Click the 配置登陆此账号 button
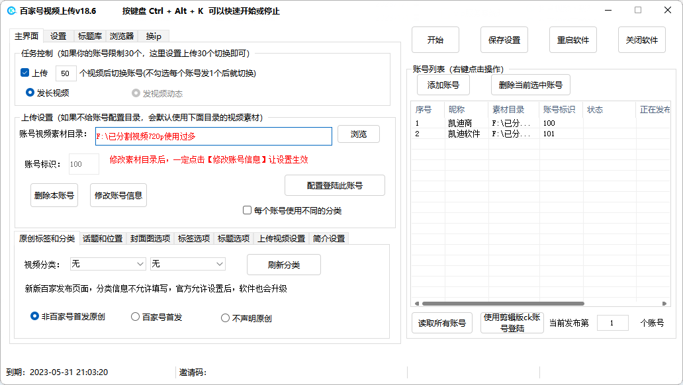 click(334, 185)
